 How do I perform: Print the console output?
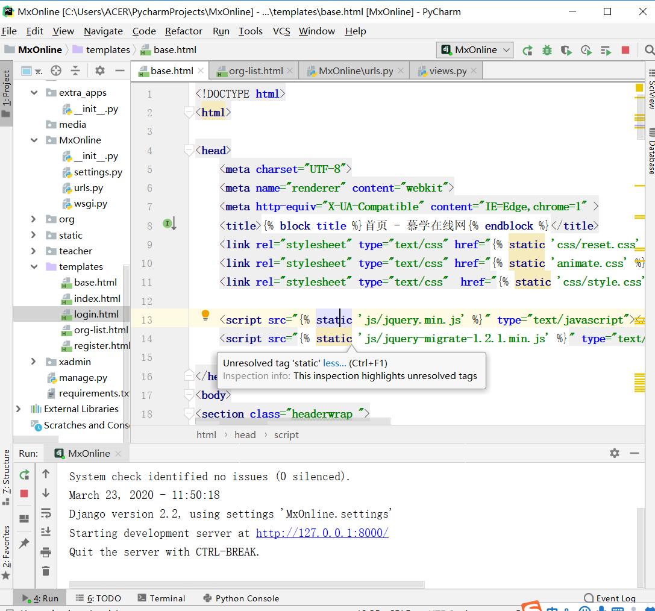click(x=46, y=552)
